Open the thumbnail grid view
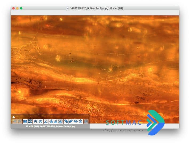 (x=30, y=121)
